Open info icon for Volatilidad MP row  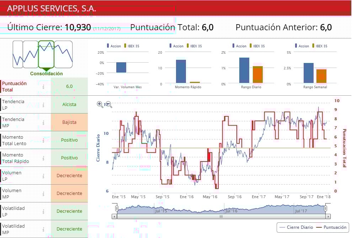pyautogui.click(x=43, y=229)
